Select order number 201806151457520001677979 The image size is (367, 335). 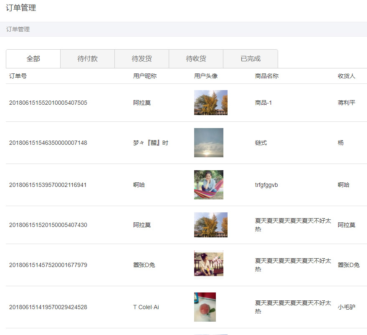[48, 265]
